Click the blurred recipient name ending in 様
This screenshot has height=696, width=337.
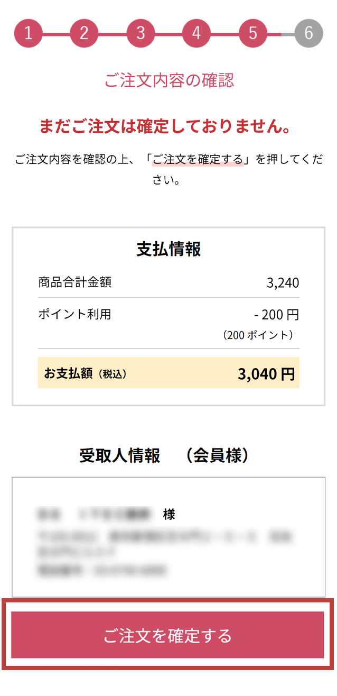106,514
